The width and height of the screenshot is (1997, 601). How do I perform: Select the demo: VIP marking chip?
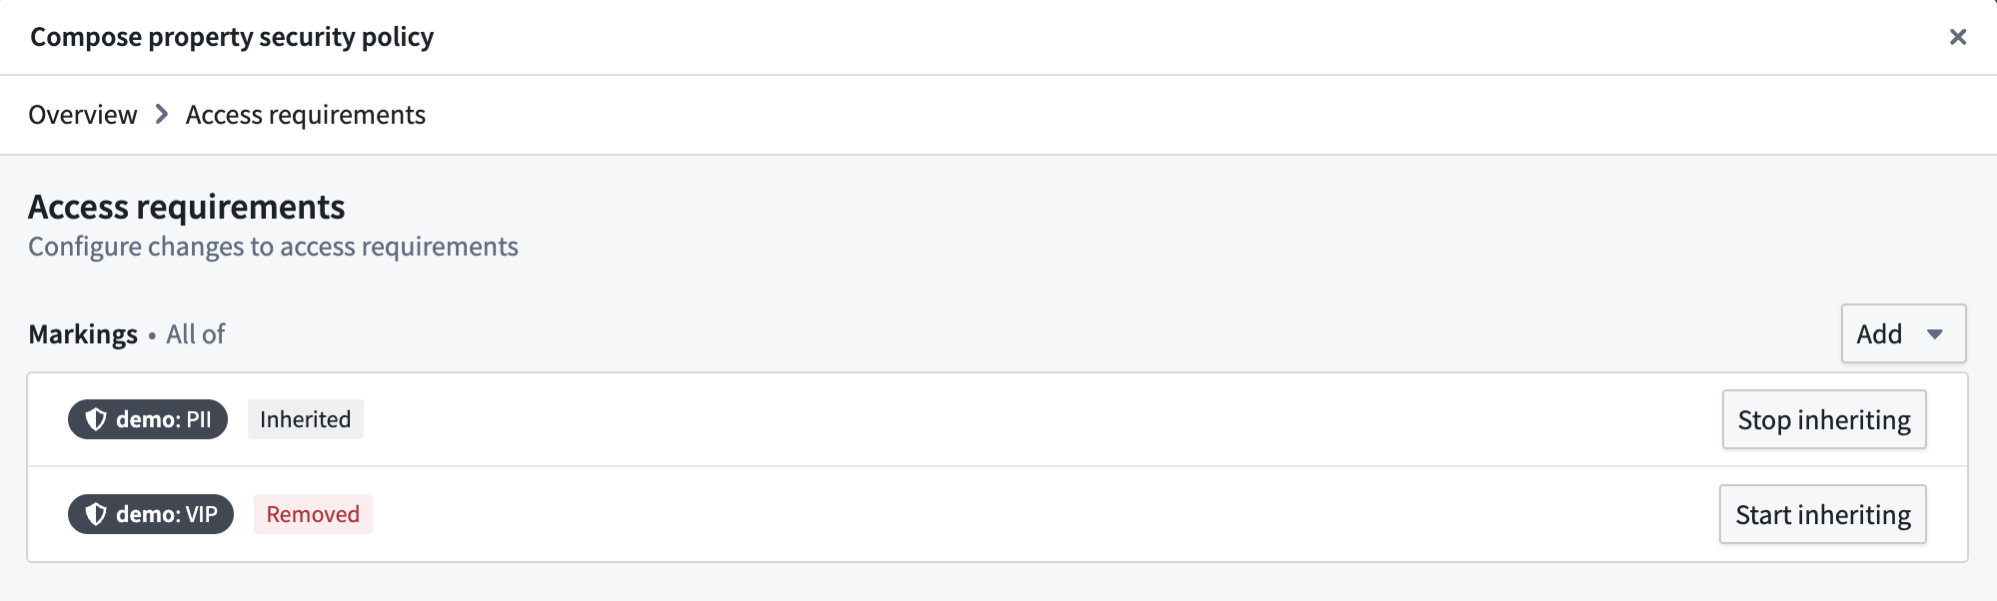click(x=150, y=514)
